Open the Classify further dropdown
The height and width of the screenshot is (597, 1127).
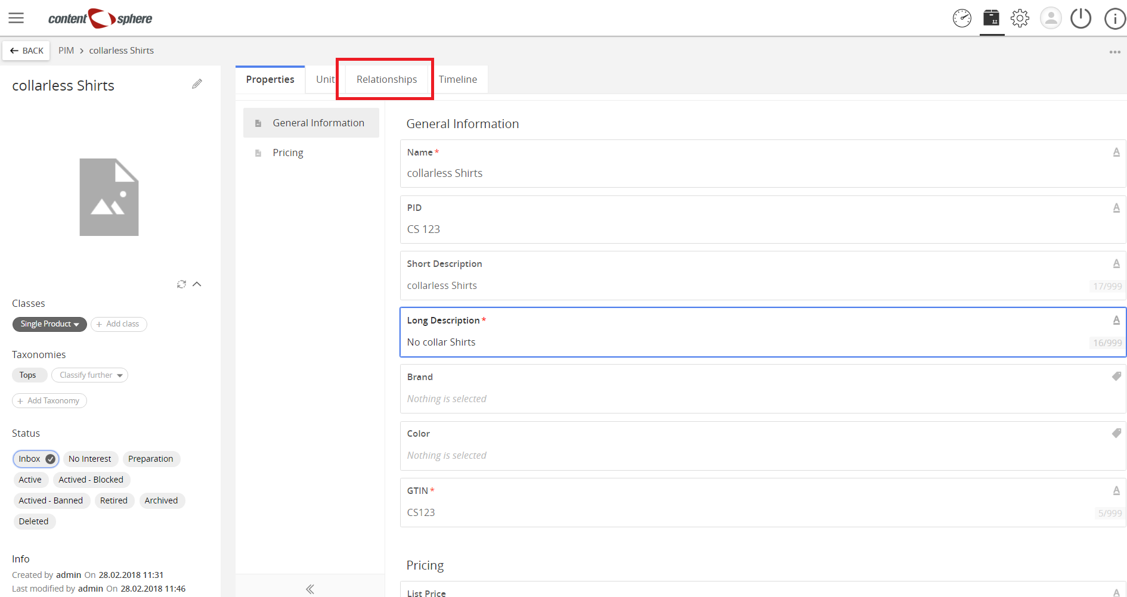click(x=90, y=375)
